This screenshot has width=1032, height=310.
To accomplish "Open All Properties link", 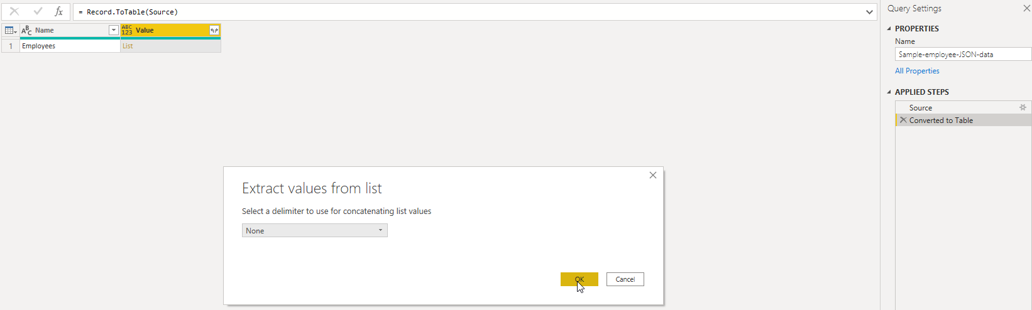I will point(917,71).
